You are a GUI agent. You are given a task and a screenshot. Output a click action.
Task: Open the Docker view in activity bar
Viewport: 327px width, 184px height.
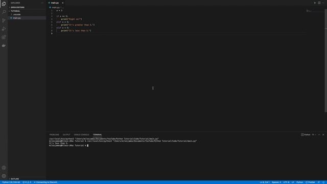tap(4, 45)
